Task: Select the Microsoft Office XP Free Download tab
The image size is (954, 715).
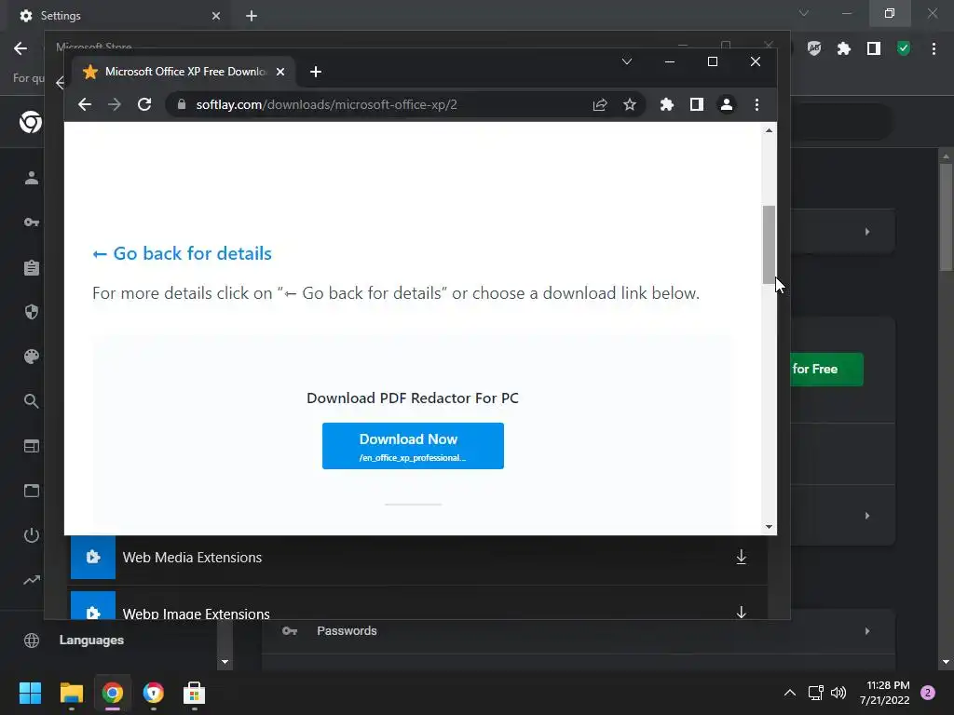Action: click(184, 72)
